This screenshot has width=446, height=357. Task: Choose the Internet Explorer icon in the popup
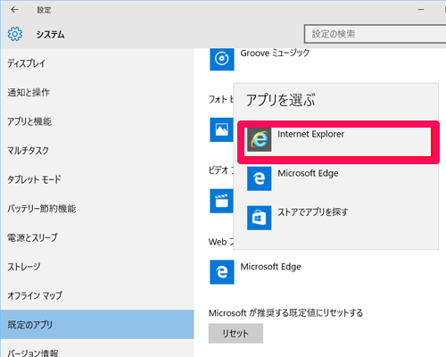pyautogui.click(x=260, y=139)
